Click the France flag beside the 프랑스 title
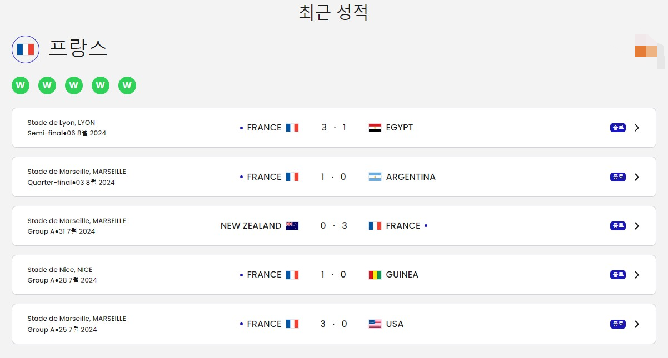 coord(25,49)
